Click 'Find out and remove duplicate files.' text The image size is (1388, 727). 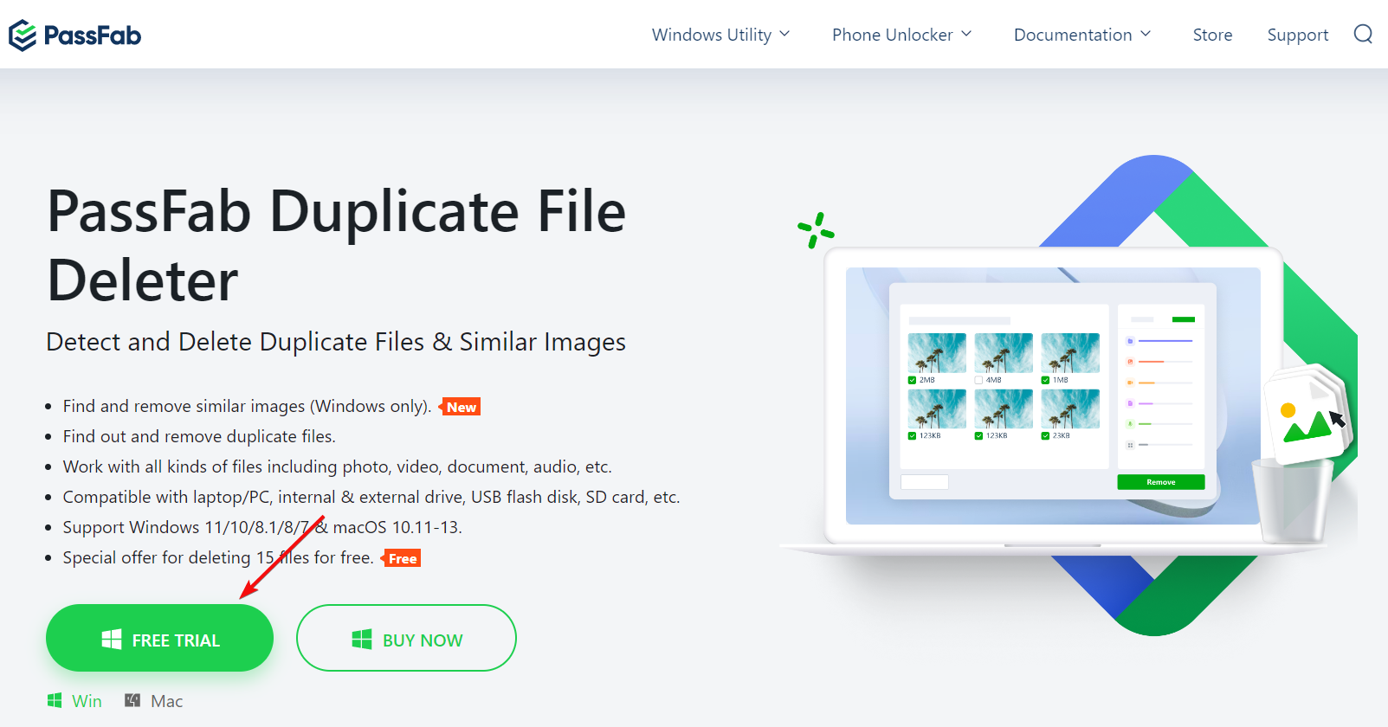pyautogui.click(x=199, y=436)
